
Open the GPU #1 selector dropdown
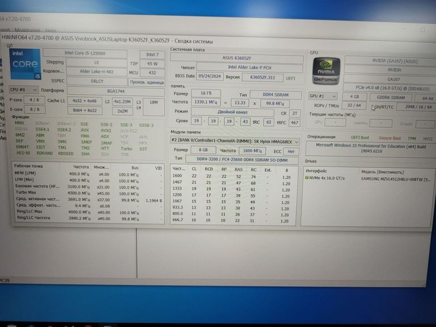322,97
